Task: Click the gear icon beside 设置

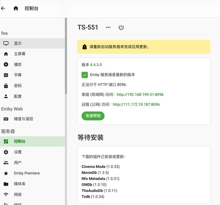Action: (6, 152)
